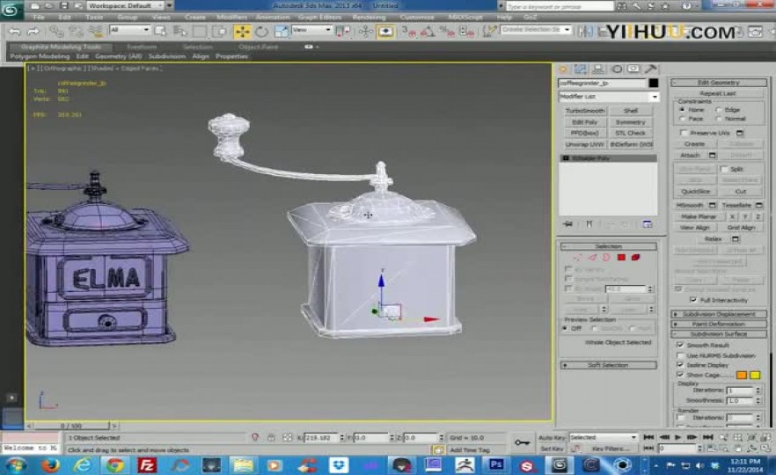Click the Symmetry modifier button

point(631,121)
